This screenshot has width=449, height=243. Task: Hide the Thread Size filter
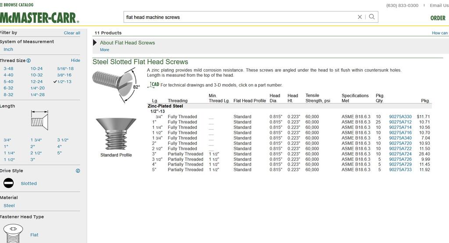(x=75, y=60)
